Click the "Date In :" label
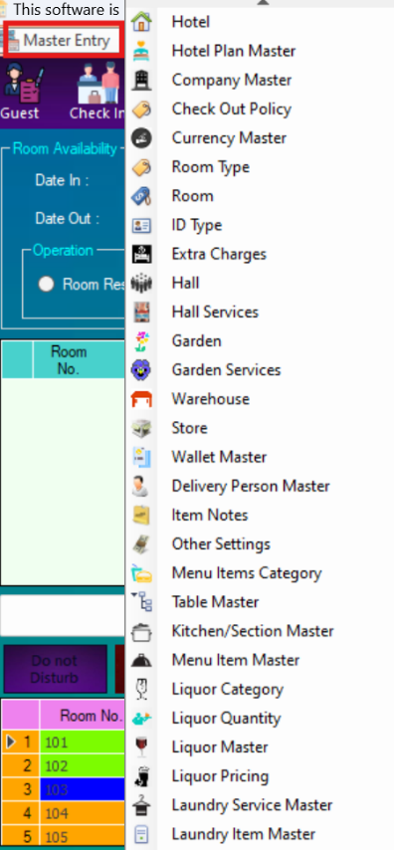 tap(62, 180)
